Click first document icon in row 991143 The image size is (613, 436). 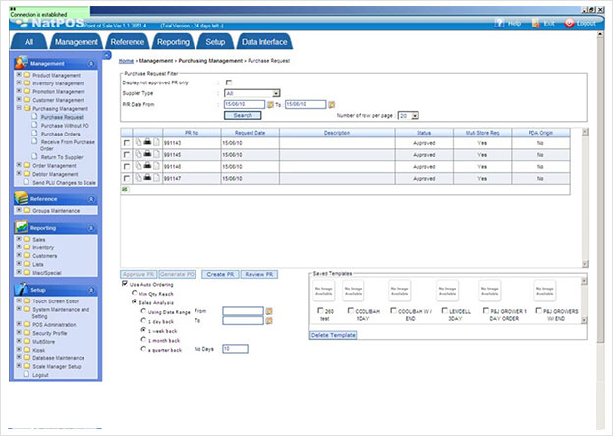[139, 143]
